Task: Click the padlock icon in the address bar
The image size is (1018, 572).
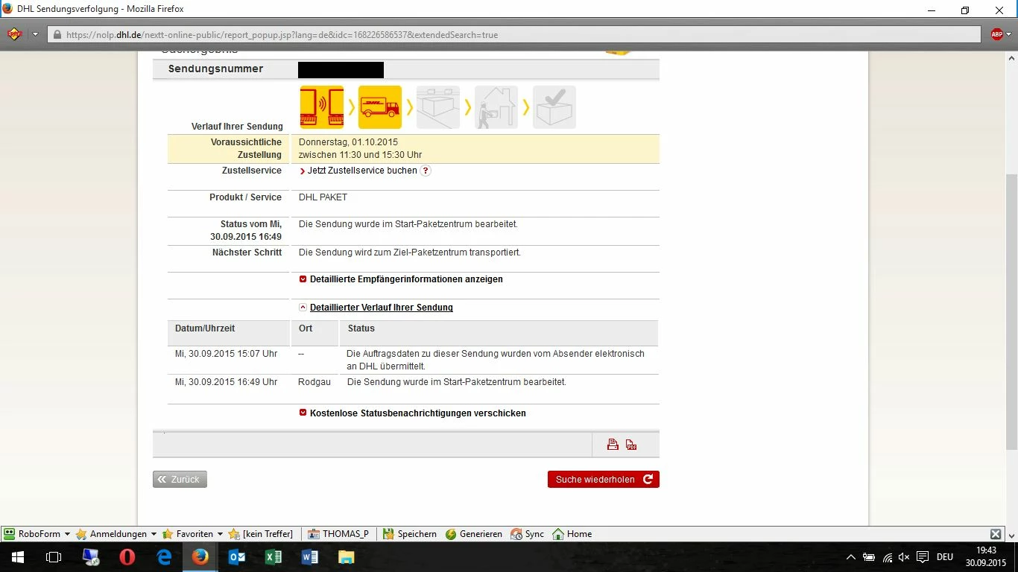Action: (57, 35)
